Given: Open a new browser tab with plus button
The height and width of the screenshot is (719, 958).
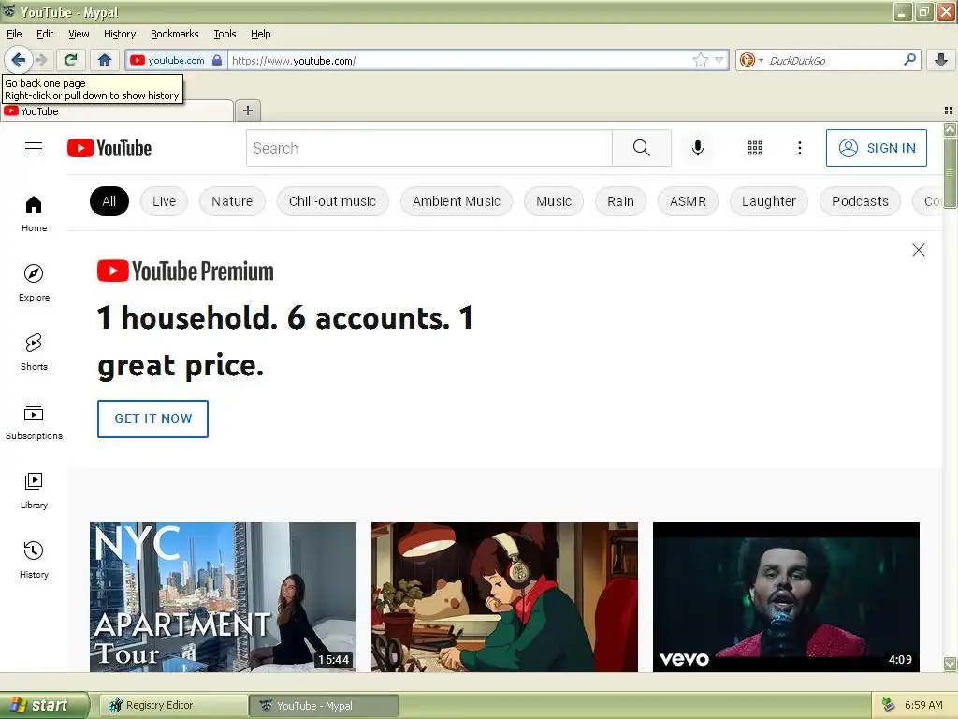Looking at the screenshot, I should tap(247, 110).
